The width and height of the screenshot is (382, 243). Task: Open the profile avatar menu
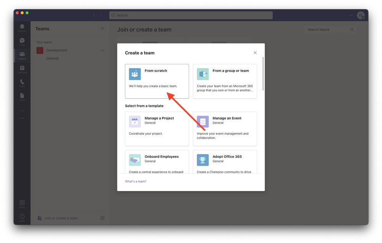(361, 15)
